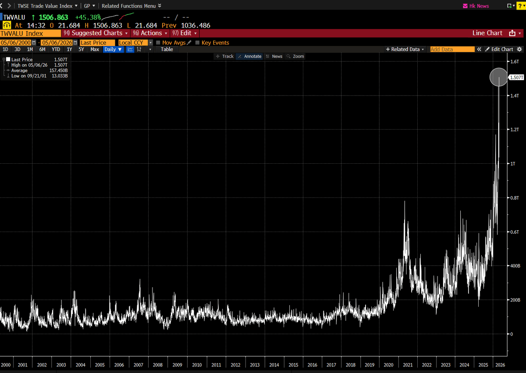Click the Last Price white color swatch
The height and width of the screenshot is (373, 526).
click(8, 59)
